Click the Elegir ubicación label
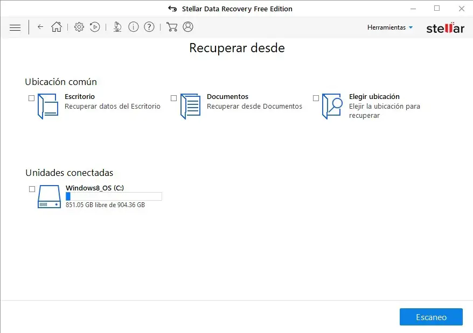The height and width of the screenshot is (333, 473). point(374,96)
